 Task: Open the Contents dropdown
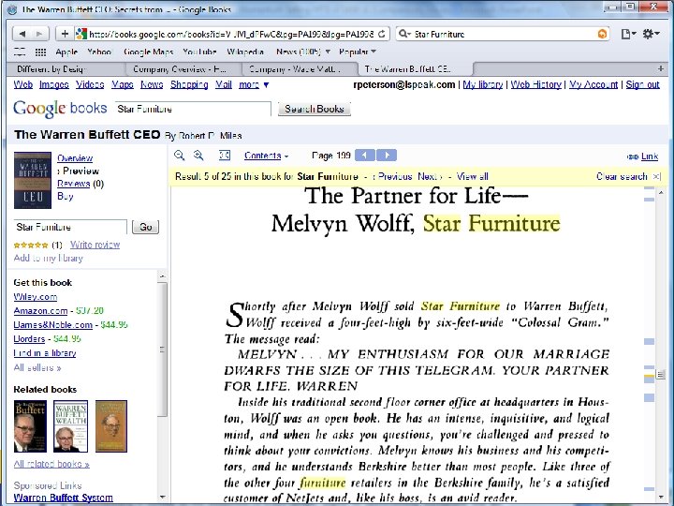pos(266,156)
